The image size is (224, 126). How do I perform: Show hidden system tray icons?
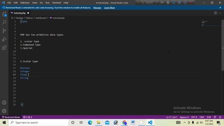pyautogui.click(x=184, y=122)
